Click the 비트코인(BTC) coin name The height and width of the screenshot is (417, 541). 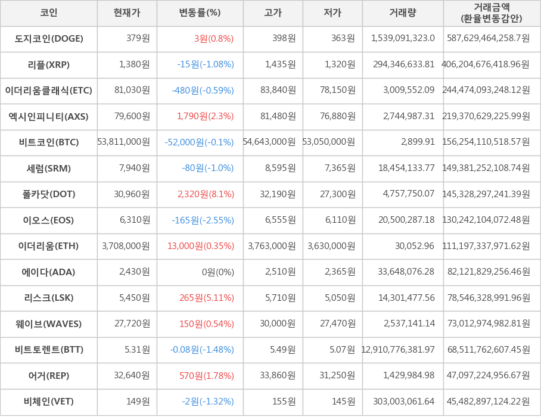coord(49,142)
